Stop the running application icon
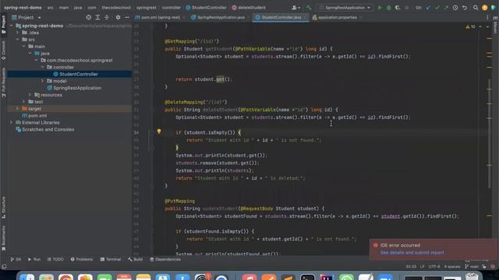This screenshot has height=280, width=499. [406, 8]
